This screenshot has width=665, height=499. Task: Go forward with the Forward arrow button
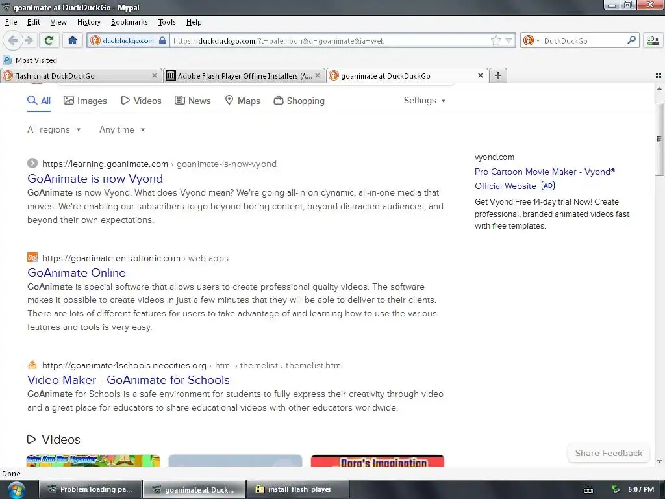tap(29, 40)
